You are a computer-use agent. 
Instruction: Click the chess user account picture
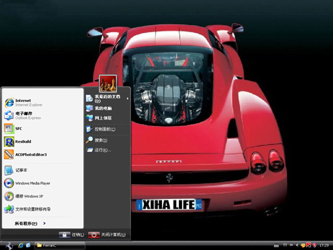[x=108, y=83]
